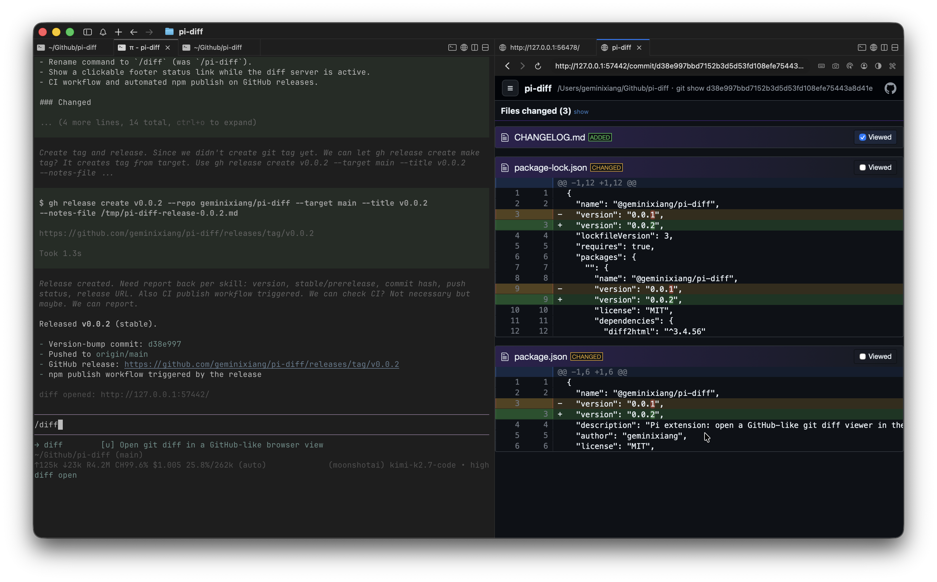Screen dimensions: 937x582
Task: Open the GitHub logo link
Action: click(891, 88)
